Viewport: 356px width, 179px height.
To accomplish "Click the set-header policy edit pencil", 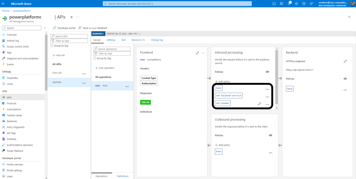I will 259,104.
